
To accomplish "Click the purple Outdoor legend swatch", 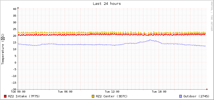I will tap(180, 96).
